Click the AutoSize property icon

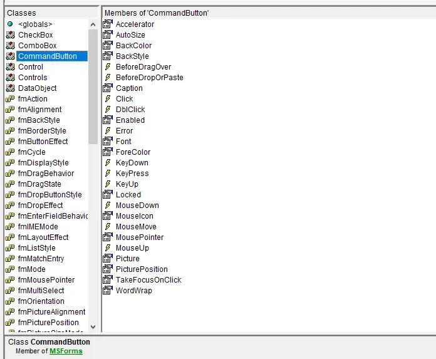coord(108,34)
